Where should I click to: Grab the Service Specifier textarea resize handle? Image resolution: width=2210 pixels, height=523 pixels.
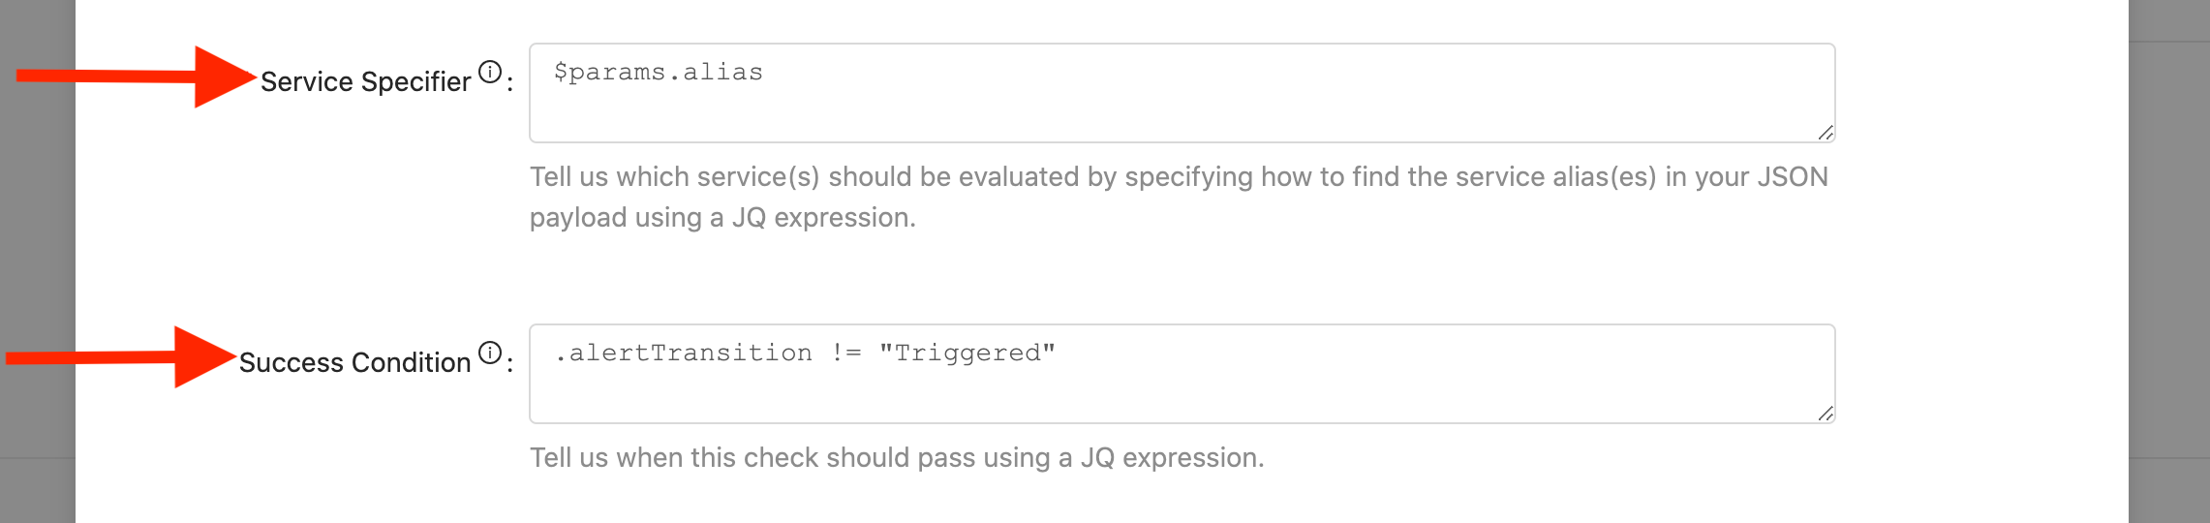coord(1825,133)
